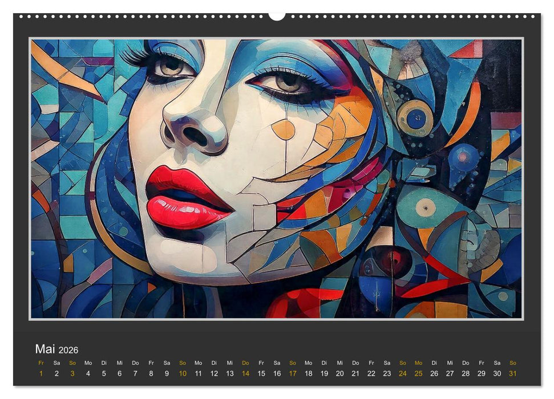This screenshot has width=554, height=399.
Task: Click the hanging hole at calendar top
Action: pyautogui.click(x=277, y=15)
